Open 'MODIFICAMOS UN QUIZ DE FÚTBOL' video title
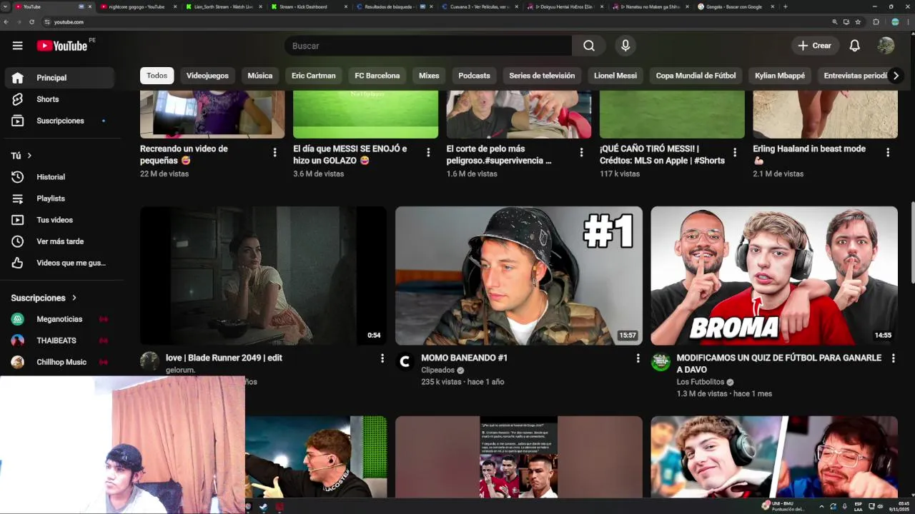The width and height of the screenshot is (915, 514). pos(779,363)
